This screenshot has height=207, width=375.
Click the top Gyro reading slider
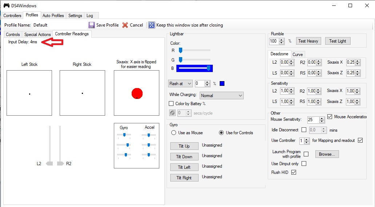pyautogui.click(x=124, y=135)
